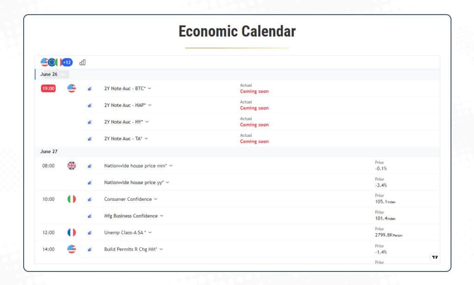Open the country filter flags selector

pos(51,62)
